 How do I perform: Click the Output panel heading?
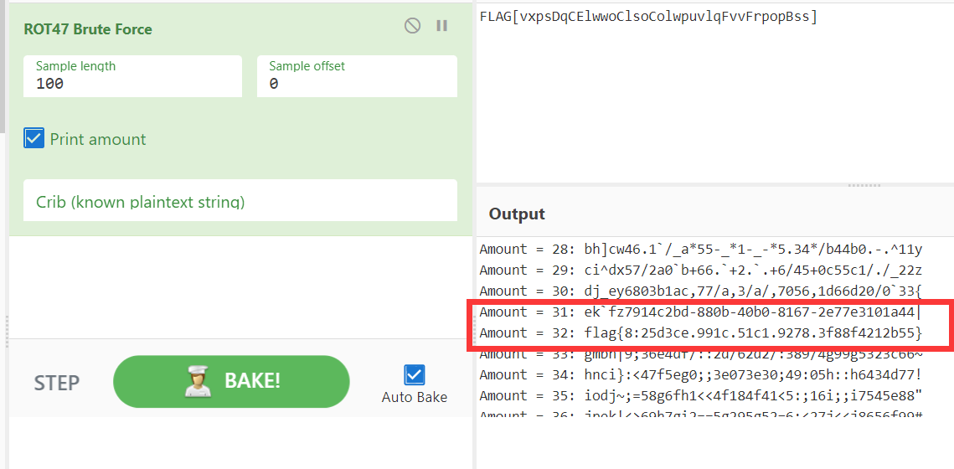(x=517, y=214)
